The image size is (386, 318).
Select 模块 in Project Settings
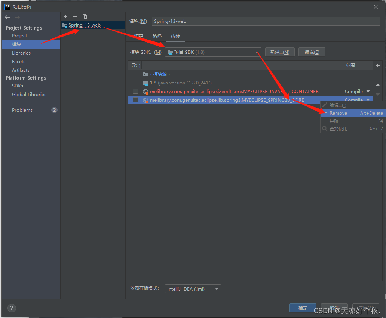pyautogui.click(x=31, y=44)
